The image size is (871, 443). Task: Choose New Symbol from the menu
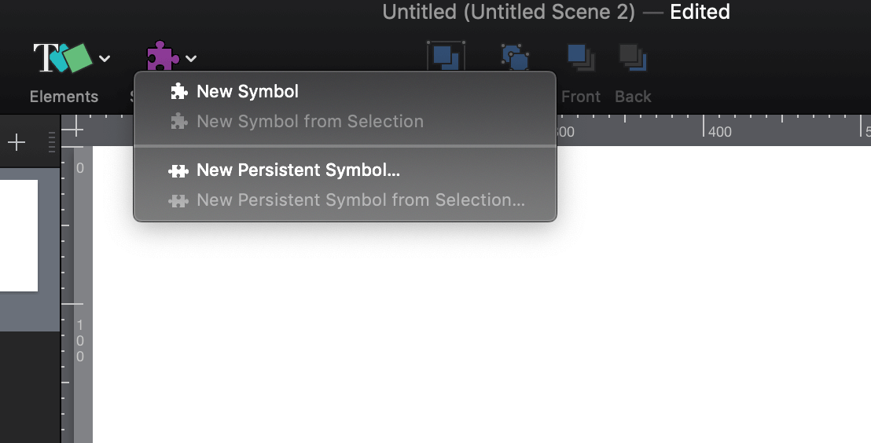click(x=247, y=92)
